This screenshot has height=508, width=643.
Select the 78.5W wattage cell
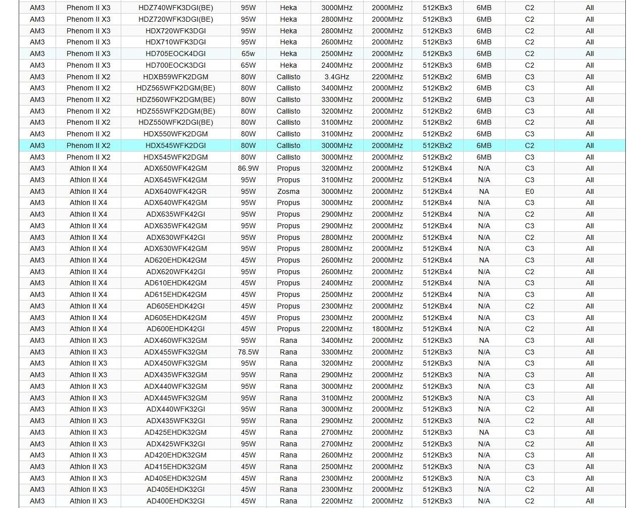click(x=248, y=352)
